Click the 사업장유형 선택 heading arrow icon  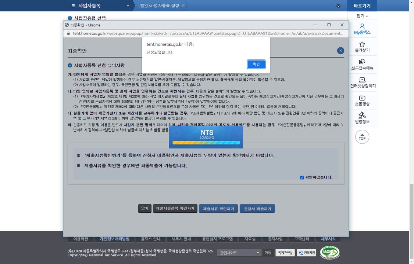coord(70,18)
